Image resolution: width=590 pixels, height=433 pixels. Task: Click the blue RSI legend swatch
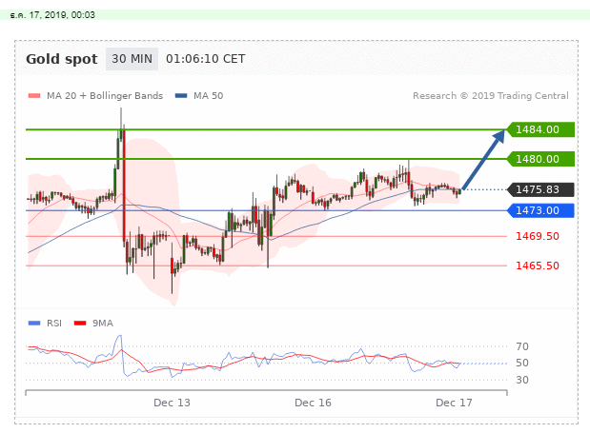(34, 323)
